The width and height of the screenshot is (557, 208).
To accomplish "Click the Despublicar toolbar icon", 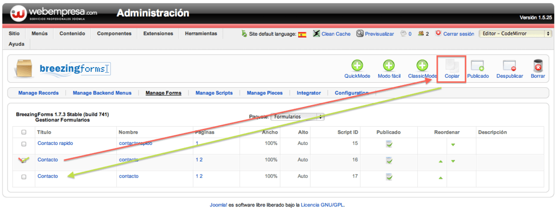I will pos(509,66).
